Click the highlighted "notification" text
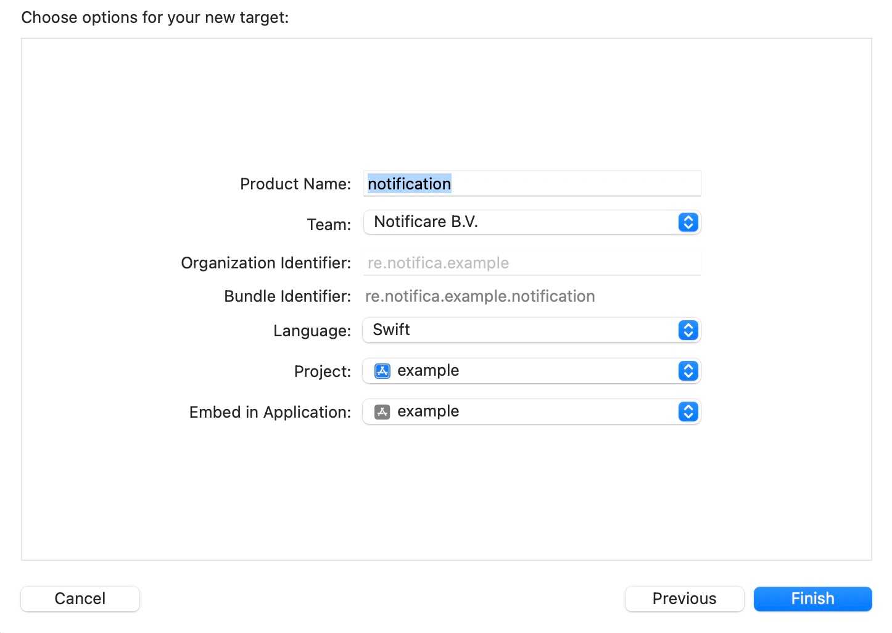Screen dimensions: 892x633 (x=409, y=184)
